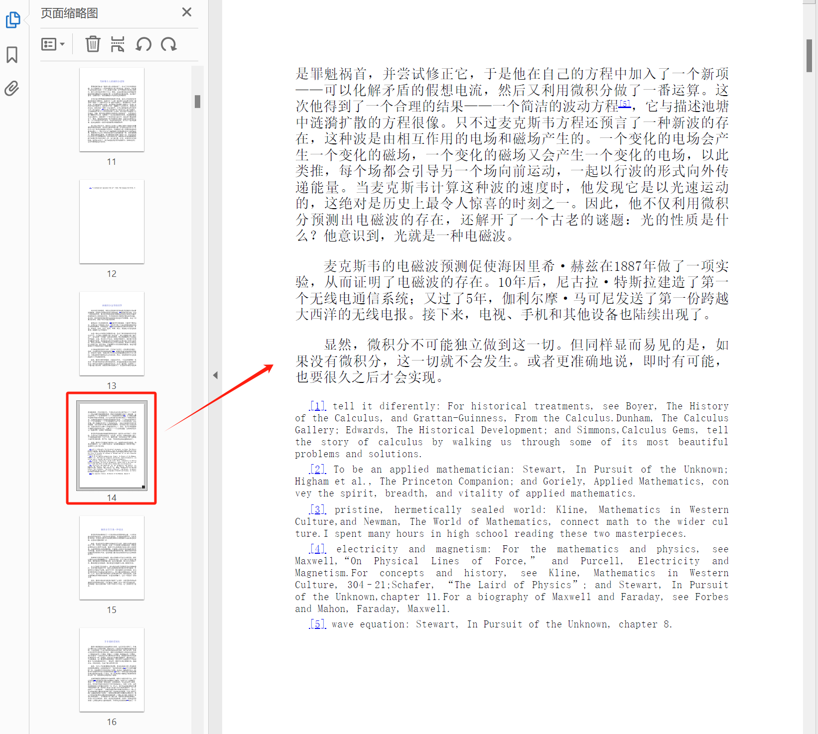Screen dimensions: 818x734
Task: Select the crop pages tool
Action: coord(118,44)
